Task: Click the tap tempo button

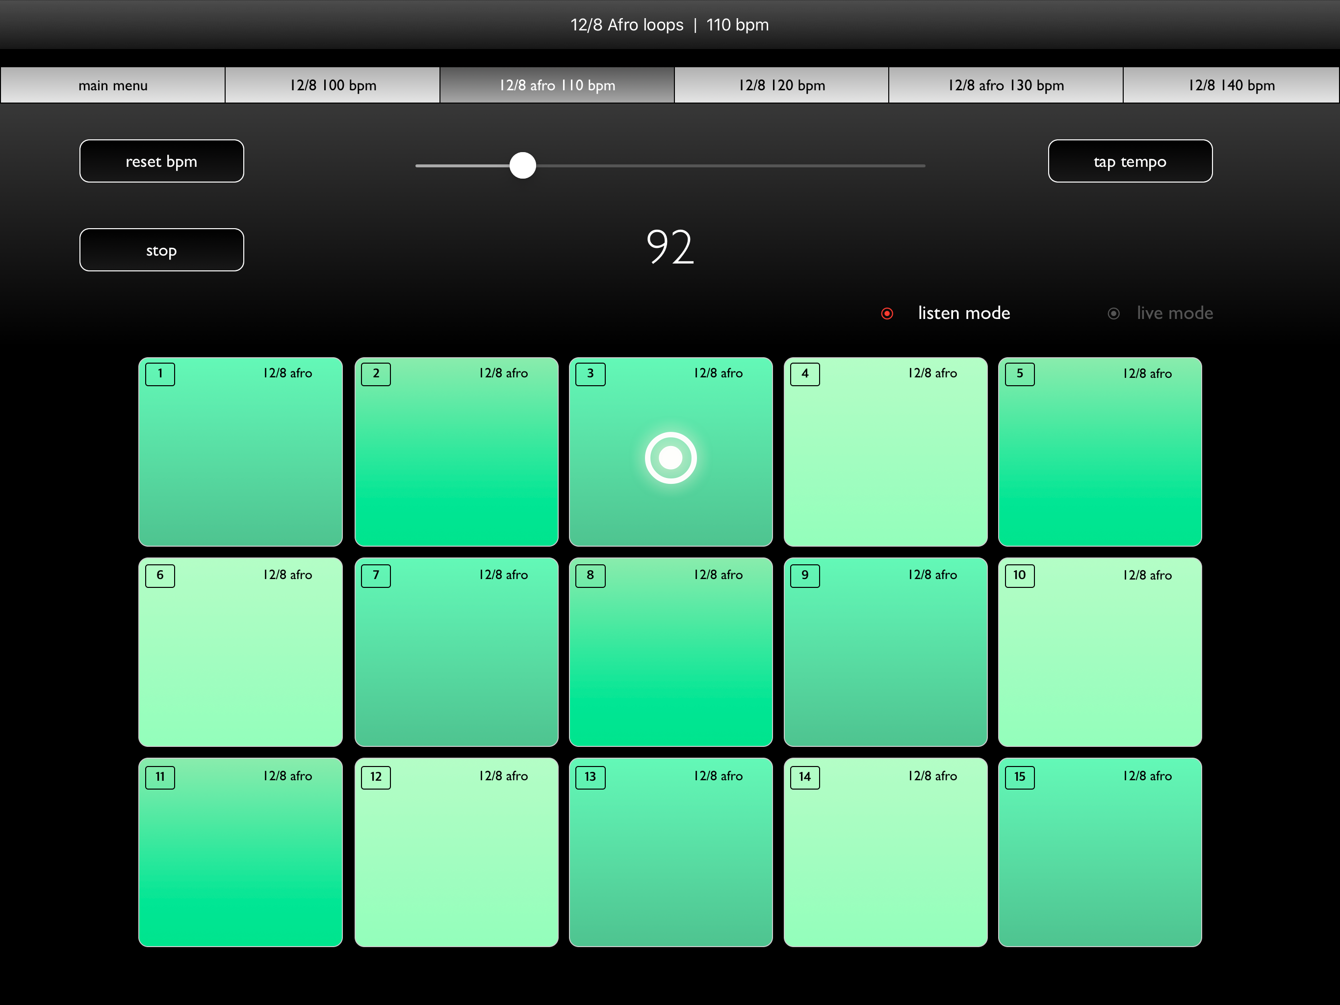Action: [1130, 161]
